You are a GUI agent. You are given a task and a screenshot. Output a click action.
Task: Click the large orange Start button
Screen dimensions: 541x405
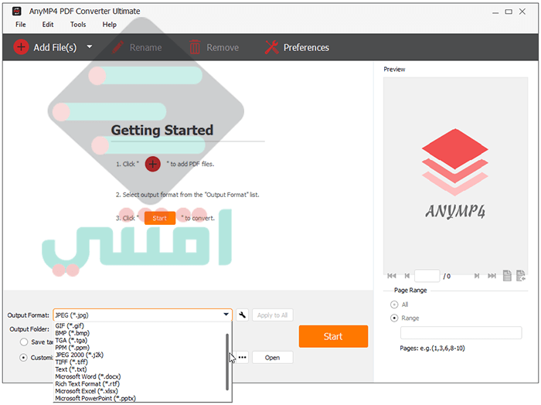click(333, 336)
